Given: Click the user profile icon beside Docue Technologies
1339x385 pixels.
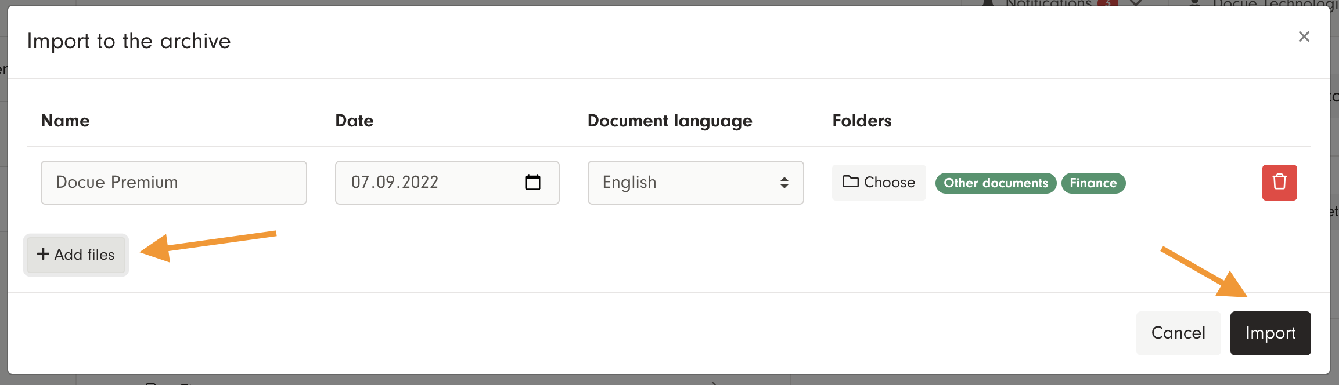Looking at the screenshot, I should (x=1194, y=3).
